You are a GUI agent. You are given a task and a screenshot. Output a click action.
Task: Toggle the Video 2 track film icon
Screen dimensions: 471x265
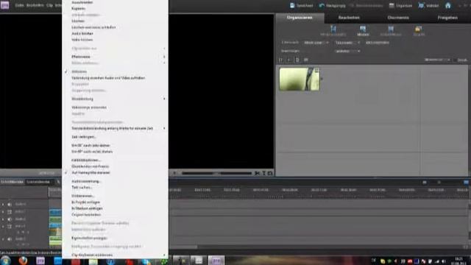[x=10, y=212]
